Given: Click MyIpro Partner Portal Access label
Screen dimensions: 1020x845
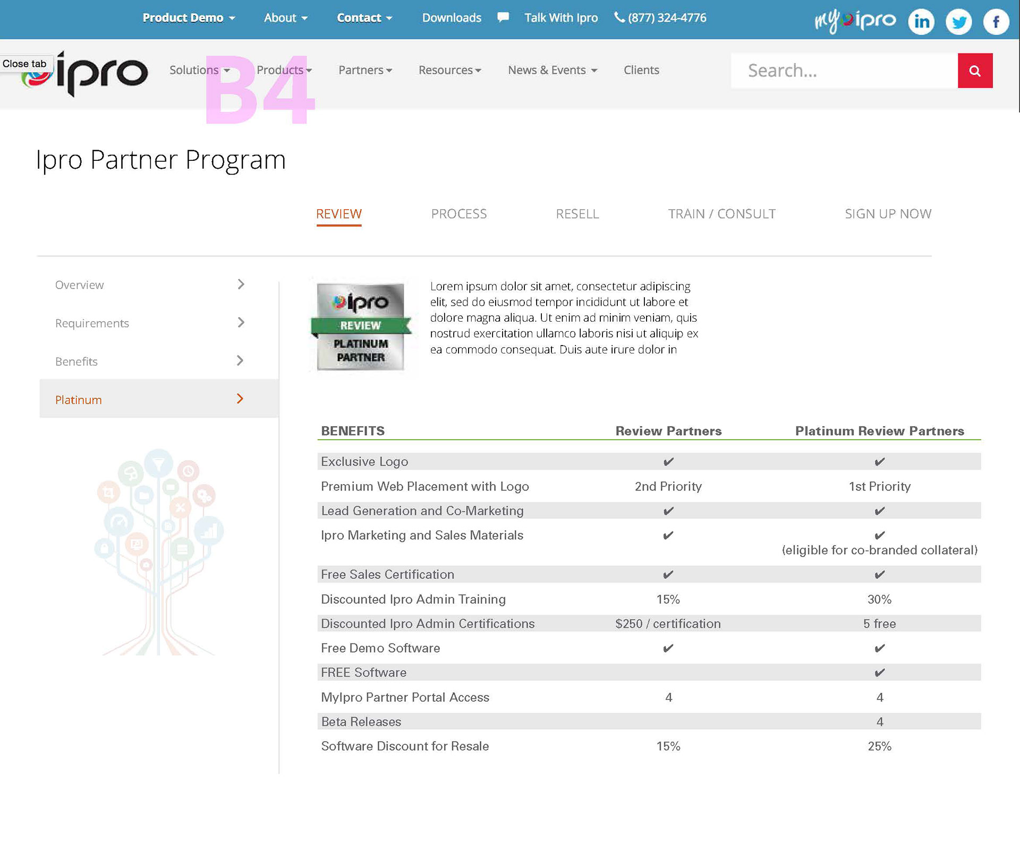Looking at the screenshot, I should pyautogui.click(x=405, y=697).
